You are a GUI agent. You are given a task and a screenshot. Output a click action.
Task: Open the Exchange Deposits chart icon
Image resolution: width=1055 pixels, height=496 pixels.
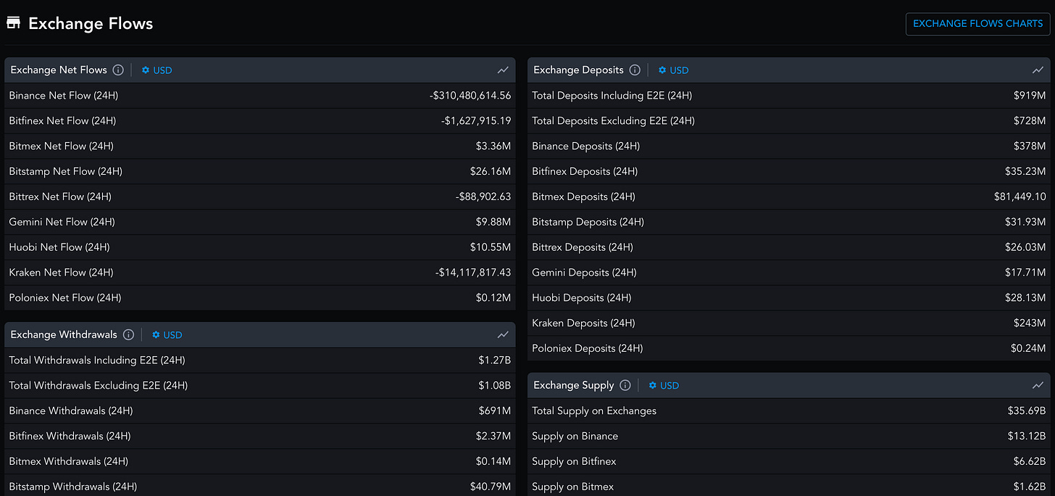[x=1038, y=70]
